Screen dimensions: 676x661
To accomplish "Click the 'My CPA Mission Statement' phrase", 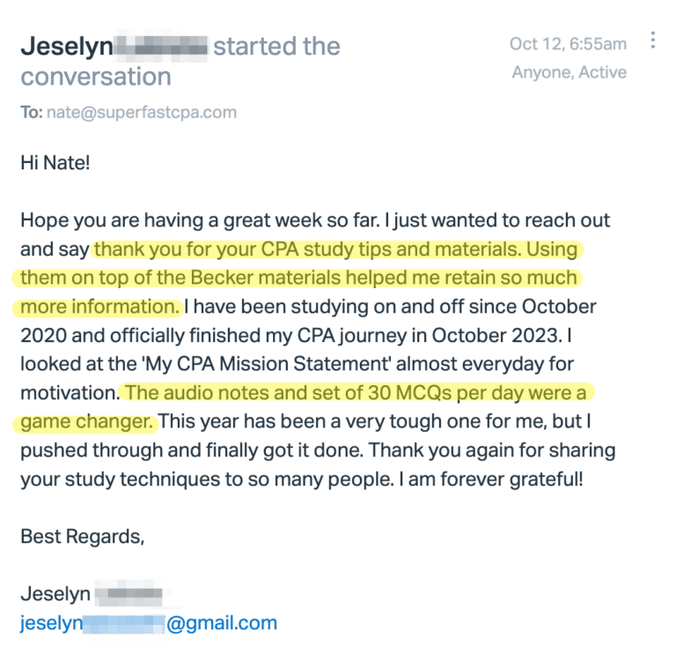I will coord(267,364).
